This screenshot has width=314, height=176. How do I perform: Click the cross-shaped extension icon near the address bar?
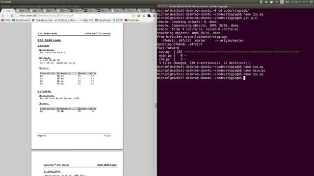[144, 16]
